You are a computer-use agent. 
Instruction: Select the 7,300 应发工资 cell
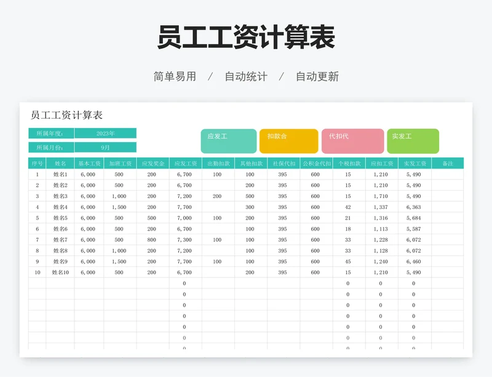186,239
